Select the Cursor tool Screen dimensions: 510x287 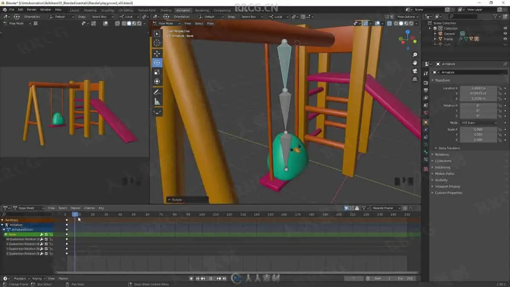point(157,43)
